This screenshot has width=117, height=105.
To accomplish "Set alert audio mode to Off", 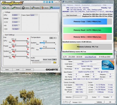I will [54, 59].
